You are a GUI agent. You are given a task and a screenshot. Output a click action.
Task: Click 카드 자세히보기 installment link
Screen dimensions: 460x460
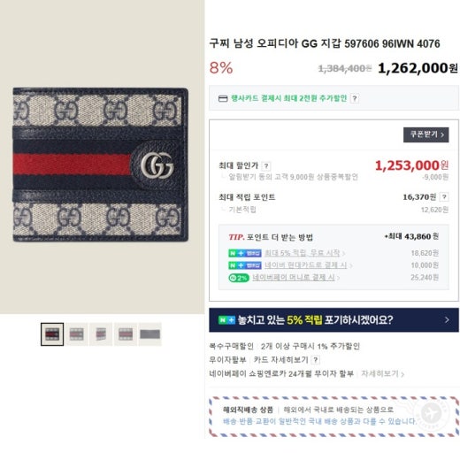click(x=280, y=360)
